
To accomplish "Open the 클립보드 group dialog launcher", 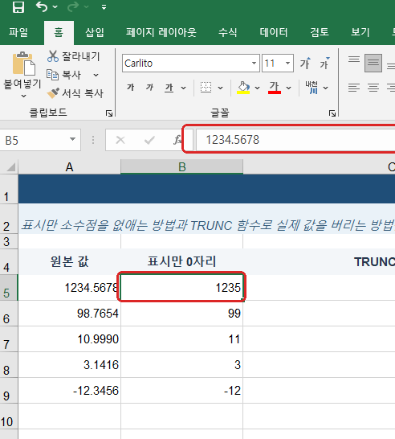I will click(x=109, y=113).
